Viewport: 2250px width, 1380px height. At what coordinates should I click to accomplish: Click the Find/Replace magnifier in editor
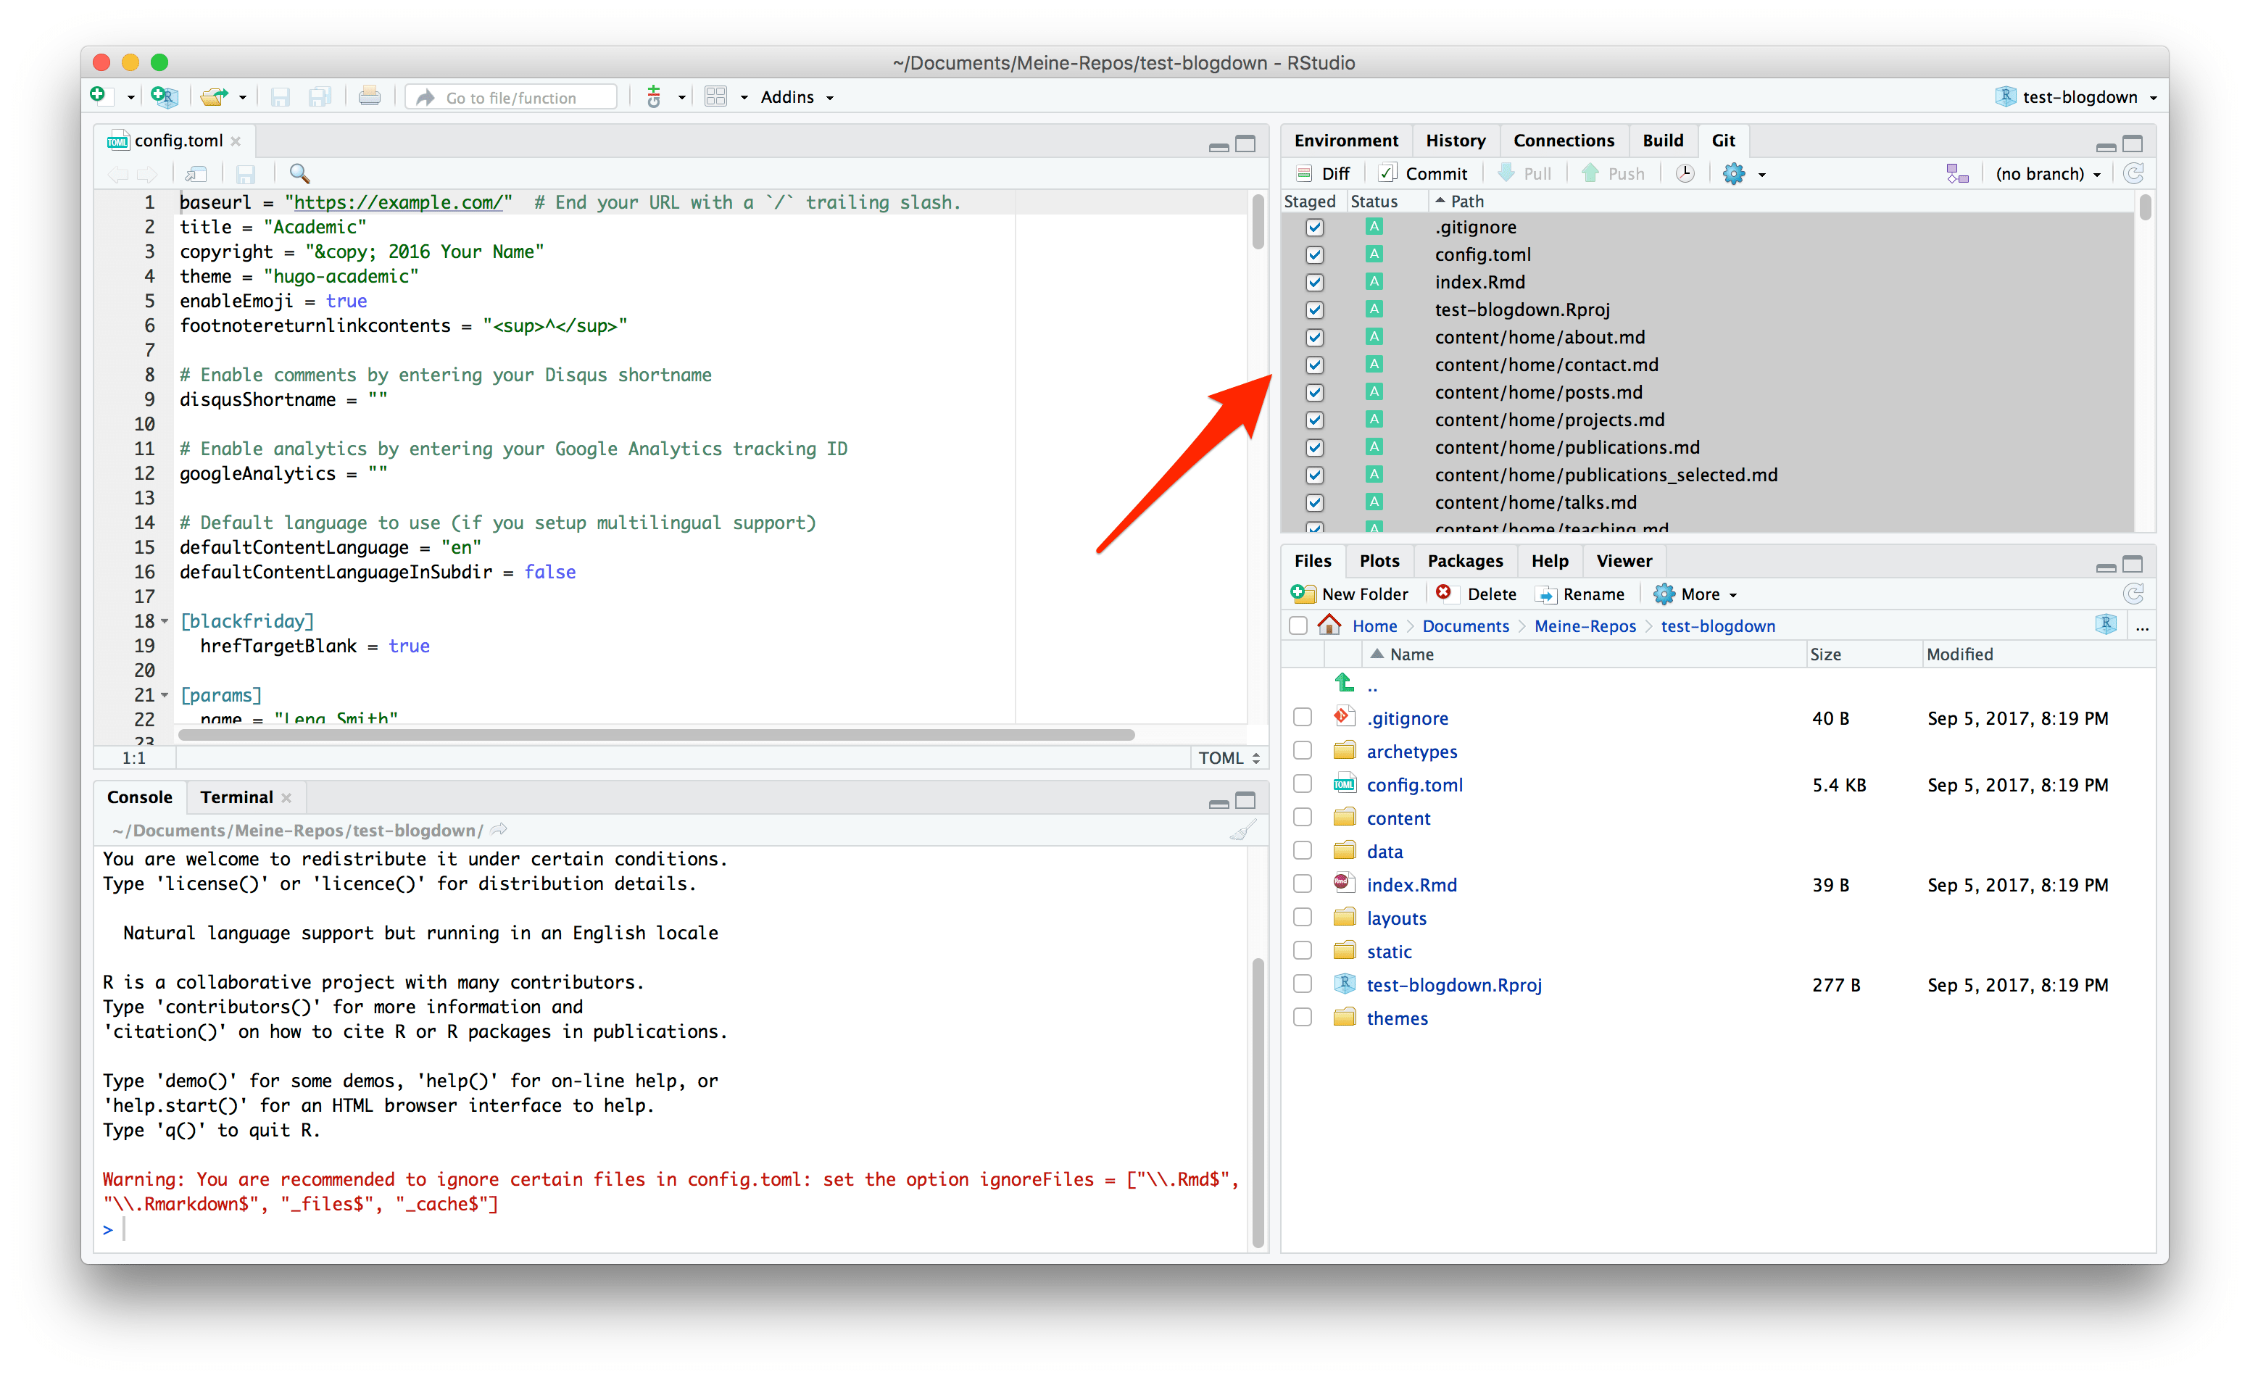(299, 173)
